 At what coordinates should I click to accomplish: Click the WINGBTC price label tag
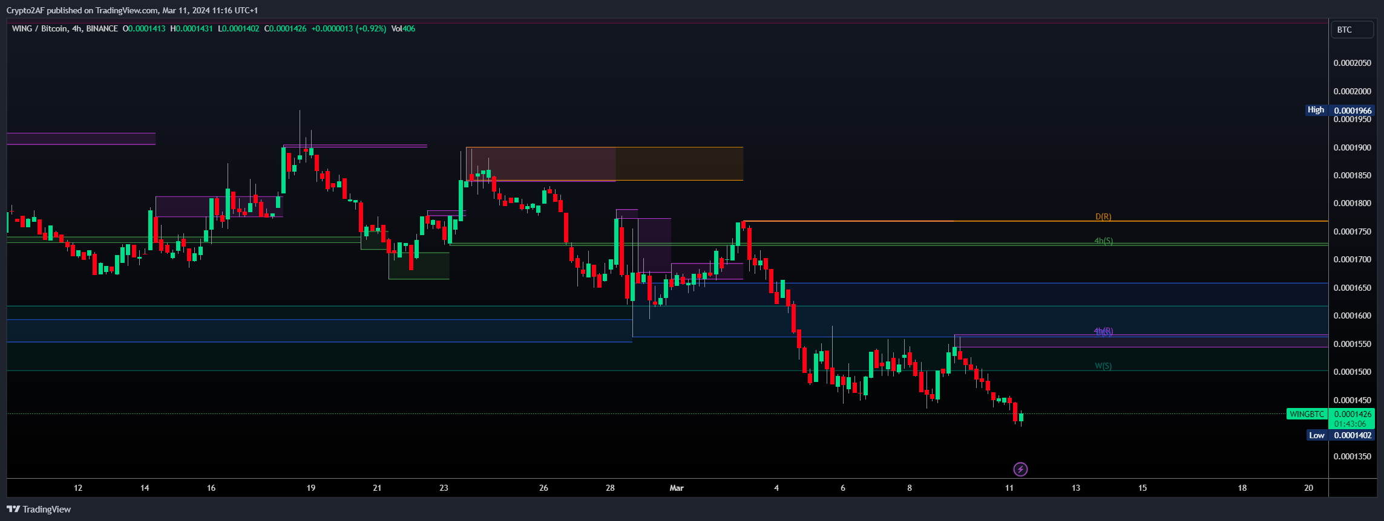(1307, 414)
